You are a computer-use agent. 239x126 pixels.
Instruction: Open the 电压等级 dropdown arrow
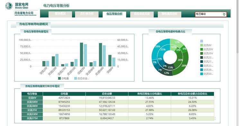224,14
